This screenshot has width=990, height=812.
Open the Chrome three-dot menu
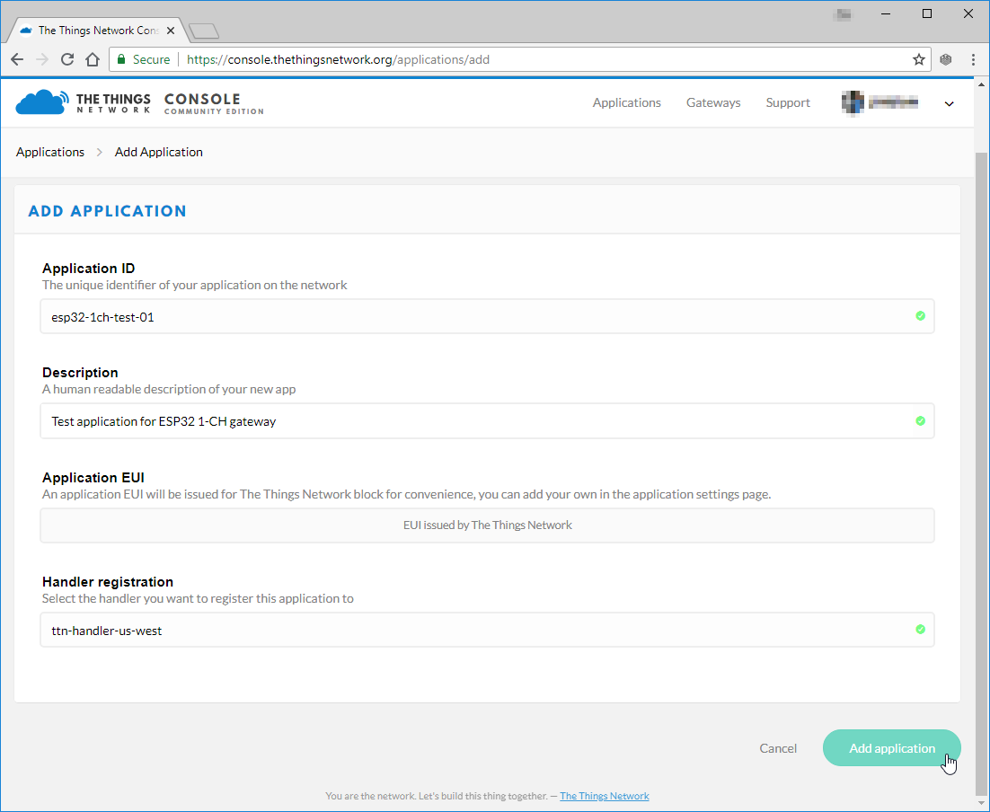point(973,59)
